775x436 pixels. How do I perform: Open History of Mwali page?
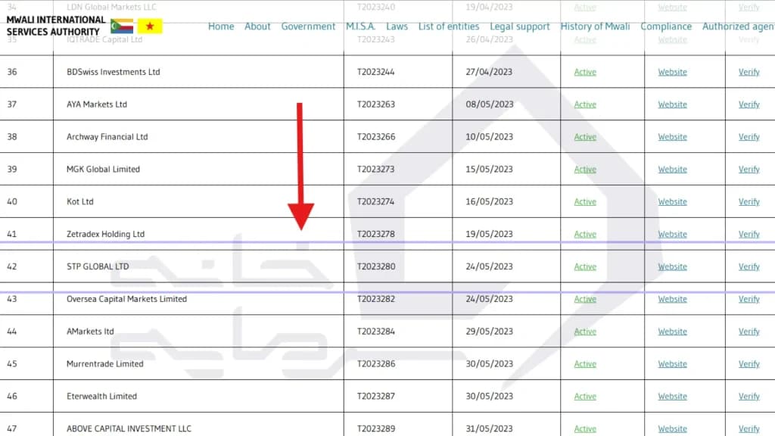(595, 26)
